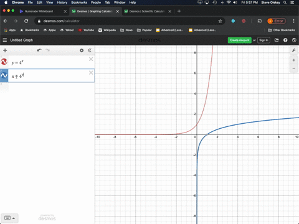Open expression list settings gear
The height and width of the screenshot is (224, 299).
click(x=82, y=50)
